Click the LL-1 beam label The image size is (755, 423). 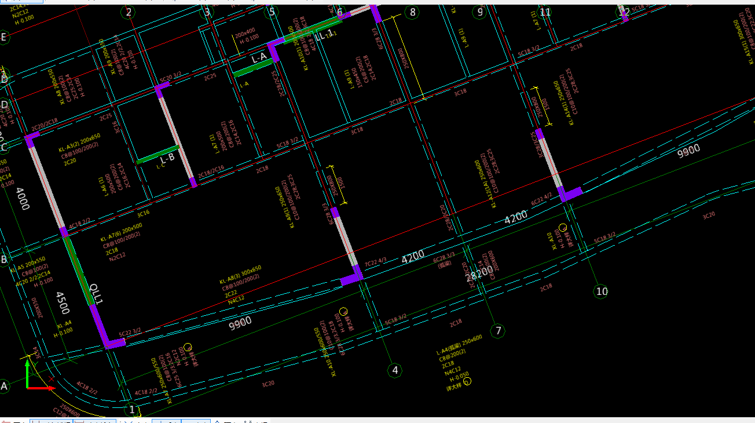324,36
